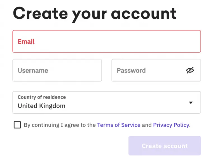
Task: Click the 'Create your account' heading
Action: point(95,14)
